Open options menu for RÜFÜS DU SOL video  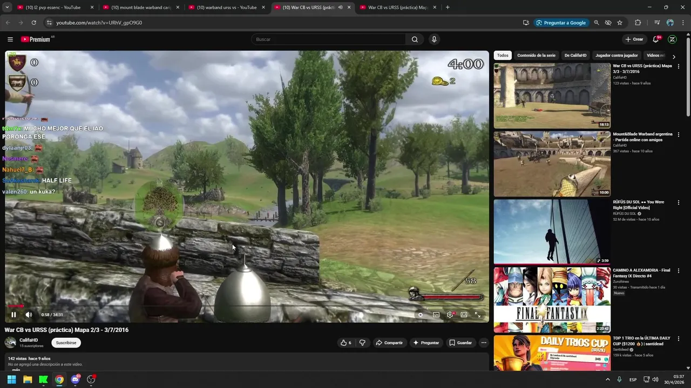tap(679, 203)
